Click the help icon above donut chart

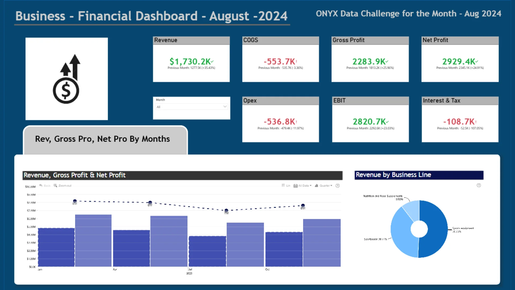coord(479,185)
